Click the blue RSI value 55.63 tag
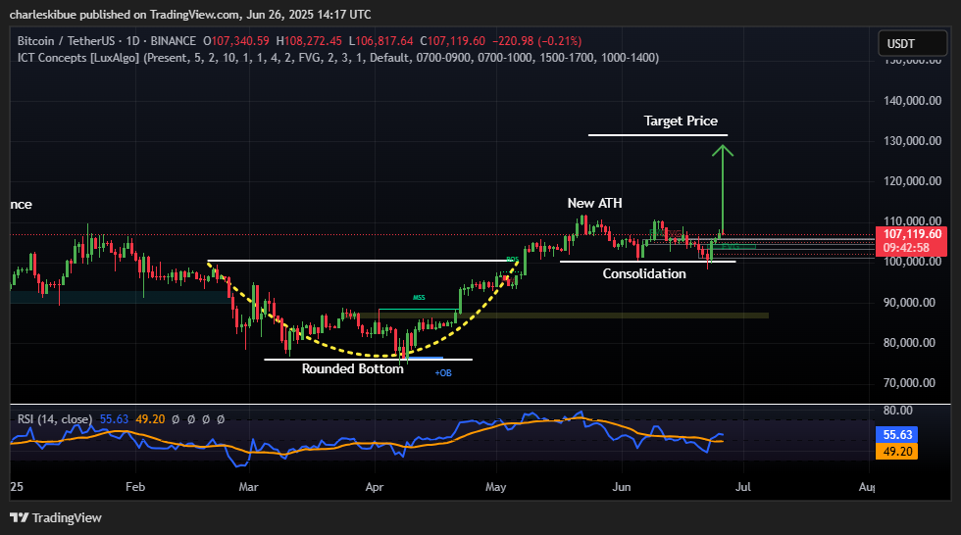The image size is (961, 535). (897, 435)
